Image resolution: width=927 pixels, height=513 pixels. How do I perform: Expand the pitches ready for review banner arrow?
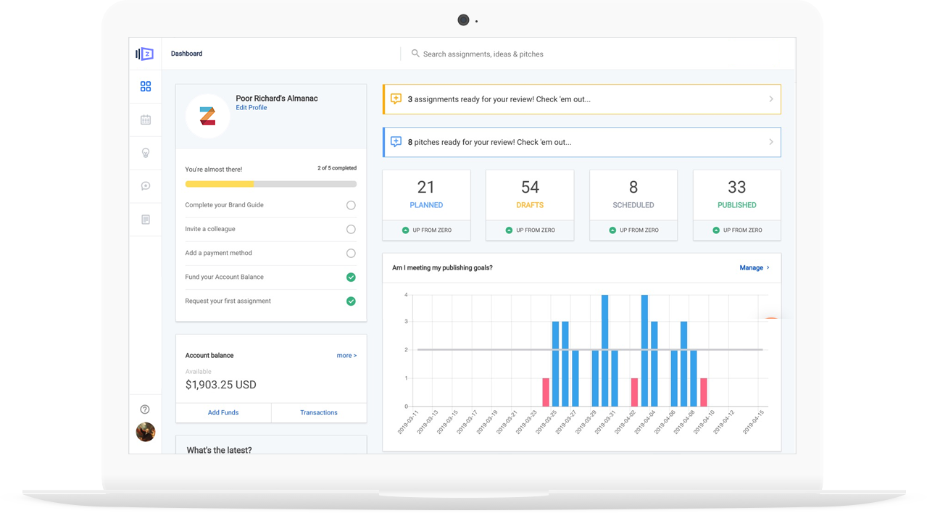click(x=770, y=142)
